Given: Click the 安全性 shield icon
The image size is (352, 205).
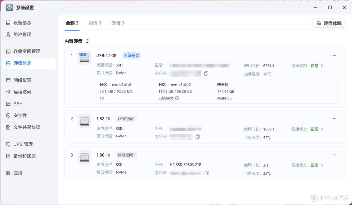Looking at the screenshot, I should coord(8,116).
